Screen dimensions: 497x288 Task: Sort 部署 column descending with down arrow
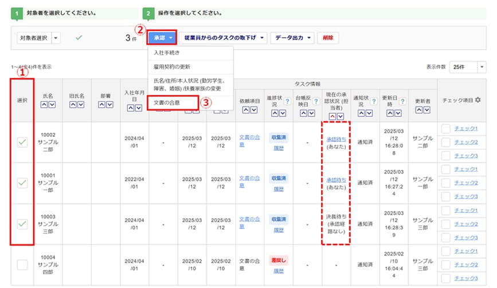pyautogui.click(x=109, y=104)
